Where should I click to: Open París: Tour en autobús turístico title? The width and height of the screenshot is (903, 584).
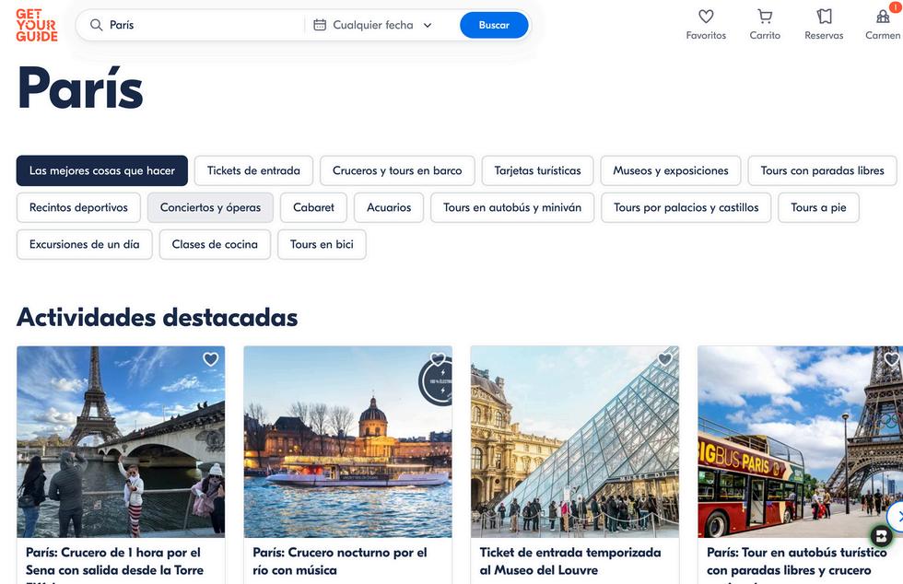click(796, 565)
